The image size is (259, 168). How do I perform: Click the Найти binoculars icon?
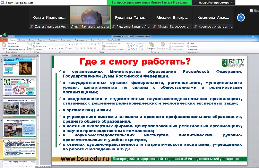(188, 43)
